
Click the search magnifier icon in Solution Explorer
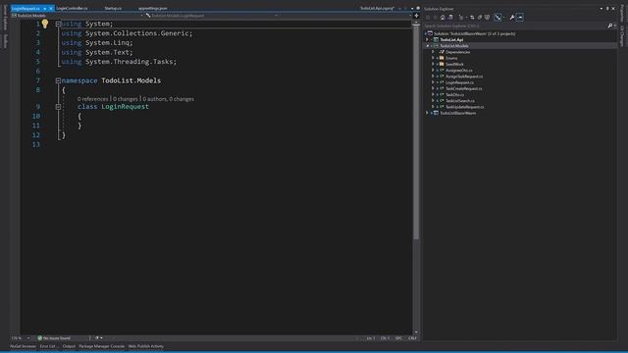coord(610,25)
